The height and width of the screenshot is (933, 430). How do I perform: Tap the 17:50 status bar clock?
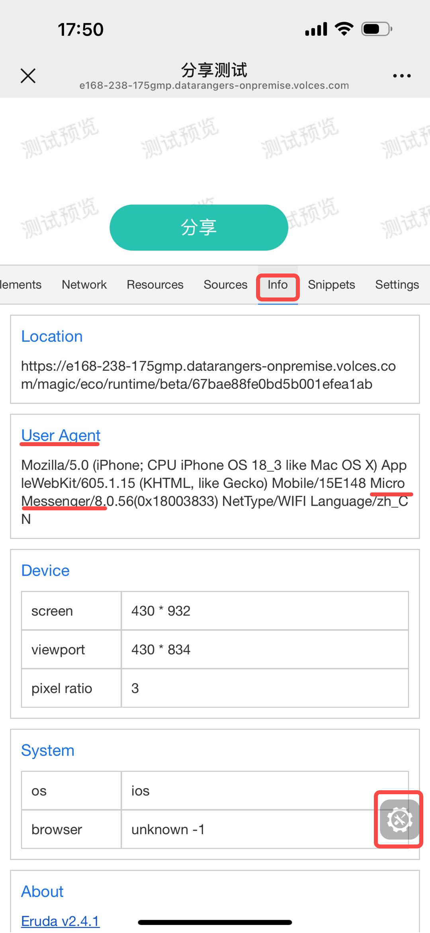click(80, 30)
